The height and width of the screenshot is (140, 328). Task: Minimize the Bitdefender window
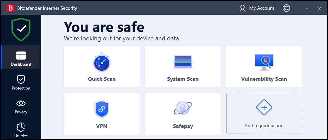(x=306, y=8)
